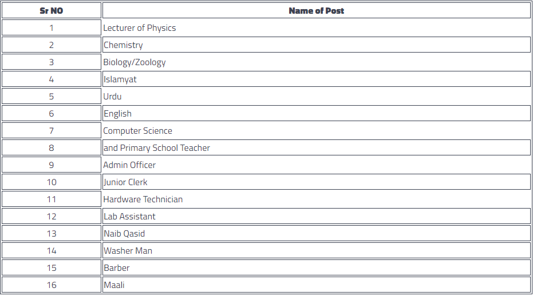Screen dimensions: 533x296
Task: Select the 'Lab Assistant' post cell
Action: pos(317,216)
